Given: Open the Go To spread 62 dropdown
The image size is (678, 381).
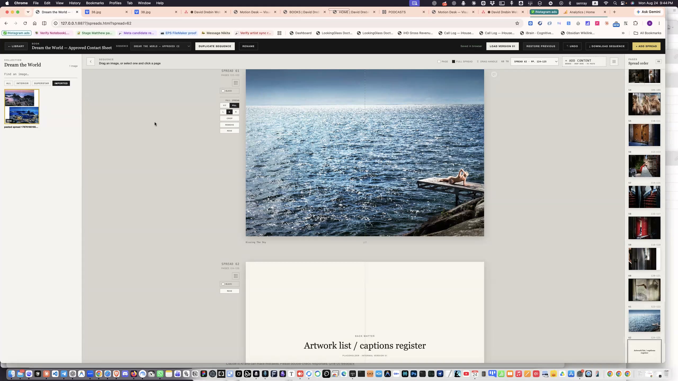Looking at the screenshot, I should click(534, 61).
